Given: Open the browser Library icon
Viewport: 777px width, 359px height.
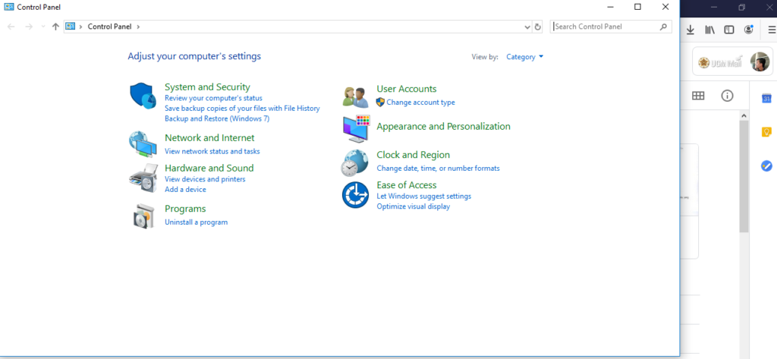Looking at the screenshot, I should (709, 30).
